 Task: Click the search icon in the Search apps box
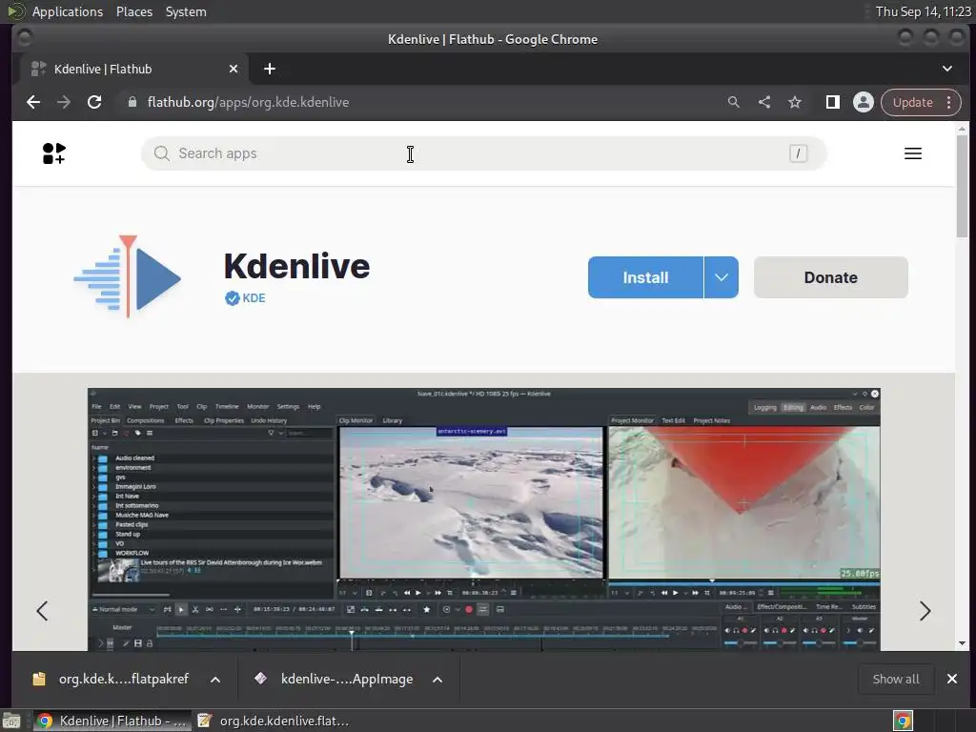pyautogui.click(x=162, y=153)
